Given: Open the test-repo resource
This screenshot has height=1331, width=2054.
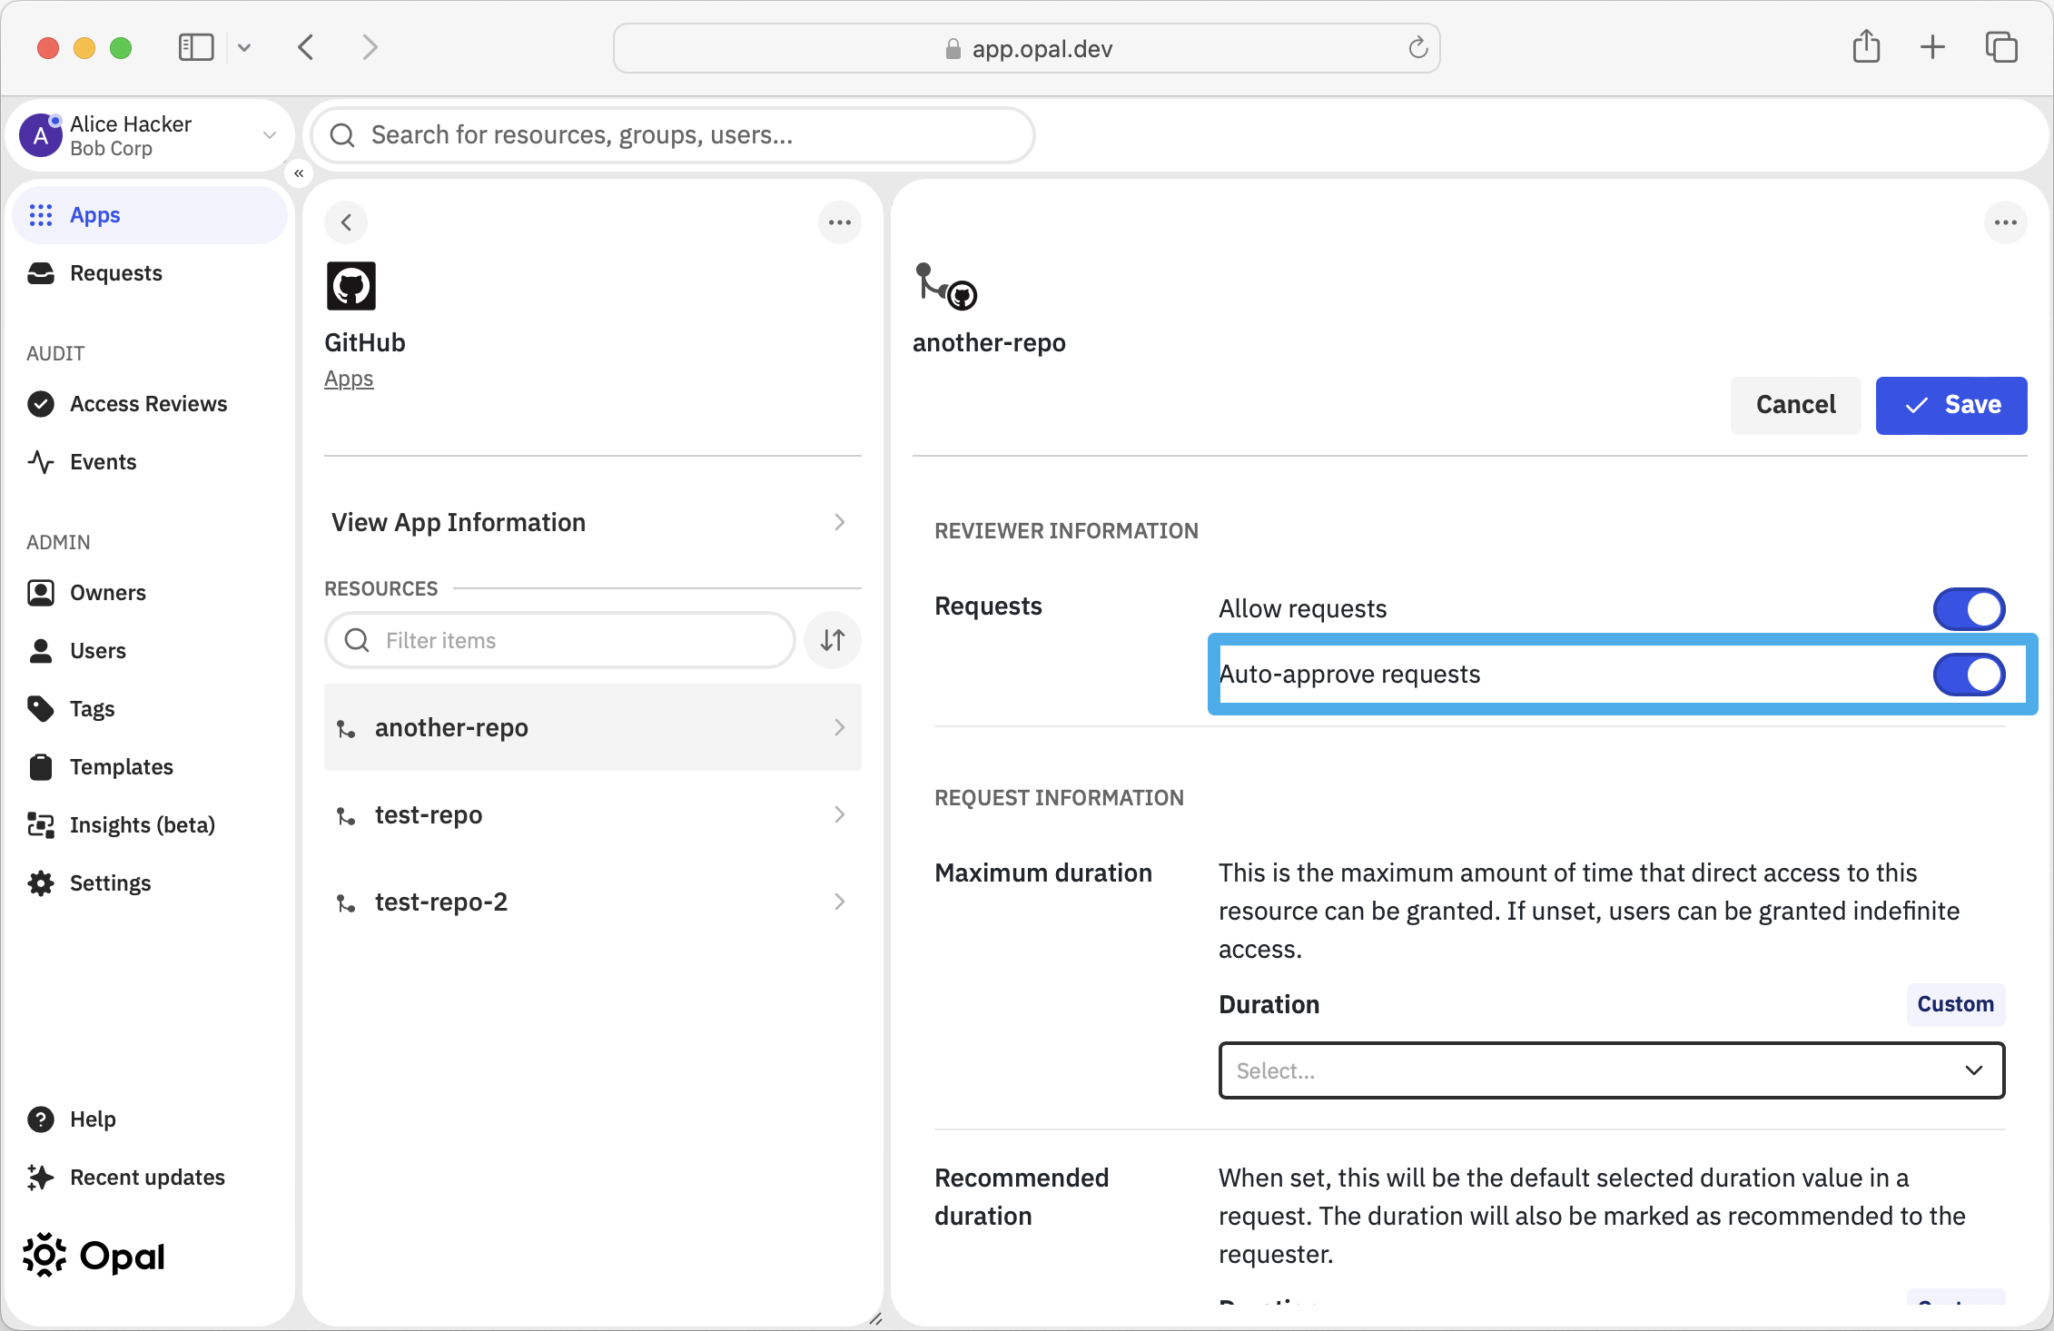Looking at the screenshot, I should tap(592, 814).
